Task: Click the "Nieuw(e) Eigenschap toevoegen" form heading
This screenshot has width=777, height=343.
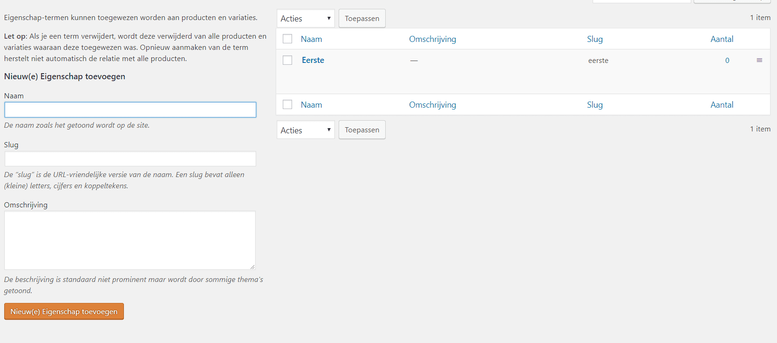Action: pyautogui.click(x=65, y=76)
